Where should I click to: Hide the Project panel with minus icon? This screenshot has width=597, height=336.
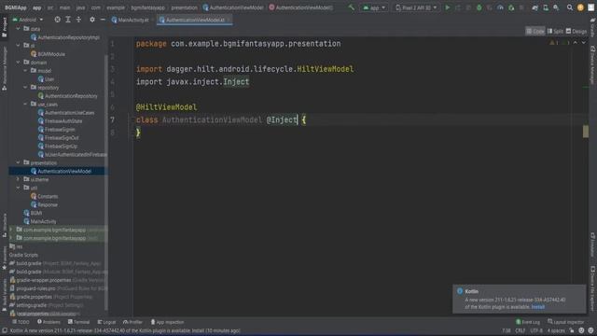click(103, 20)
